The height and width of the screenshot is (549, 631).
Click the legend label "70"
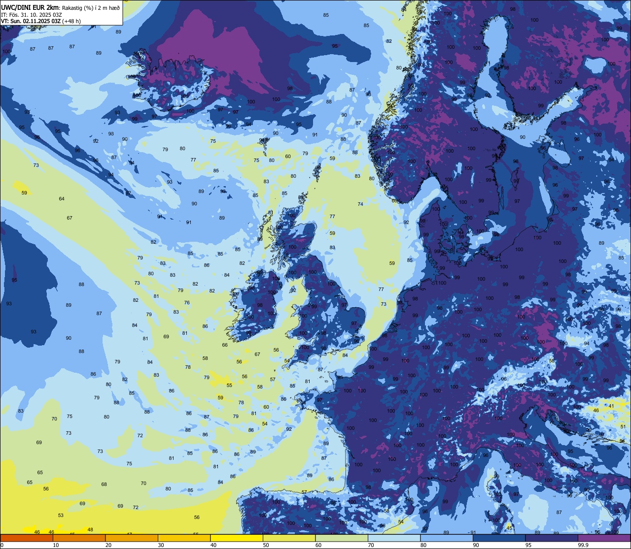[371, 545]
